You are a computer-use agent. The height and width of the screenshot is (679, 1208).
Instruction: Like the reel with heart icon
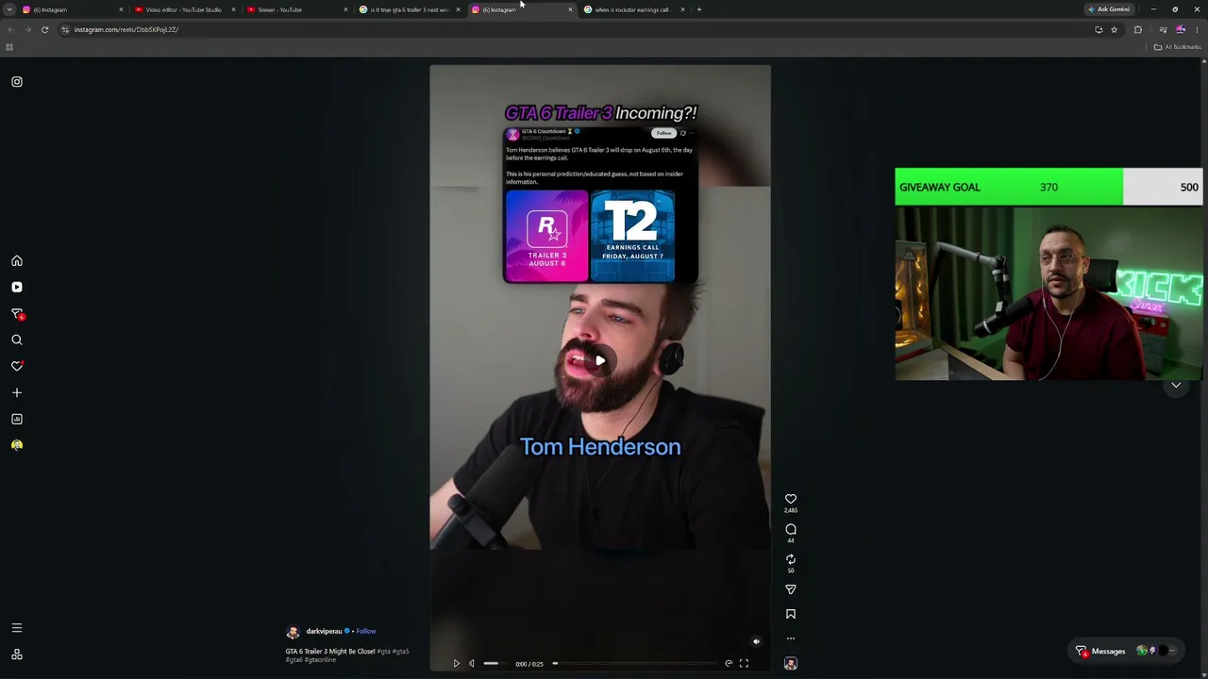tap(791, 499)
